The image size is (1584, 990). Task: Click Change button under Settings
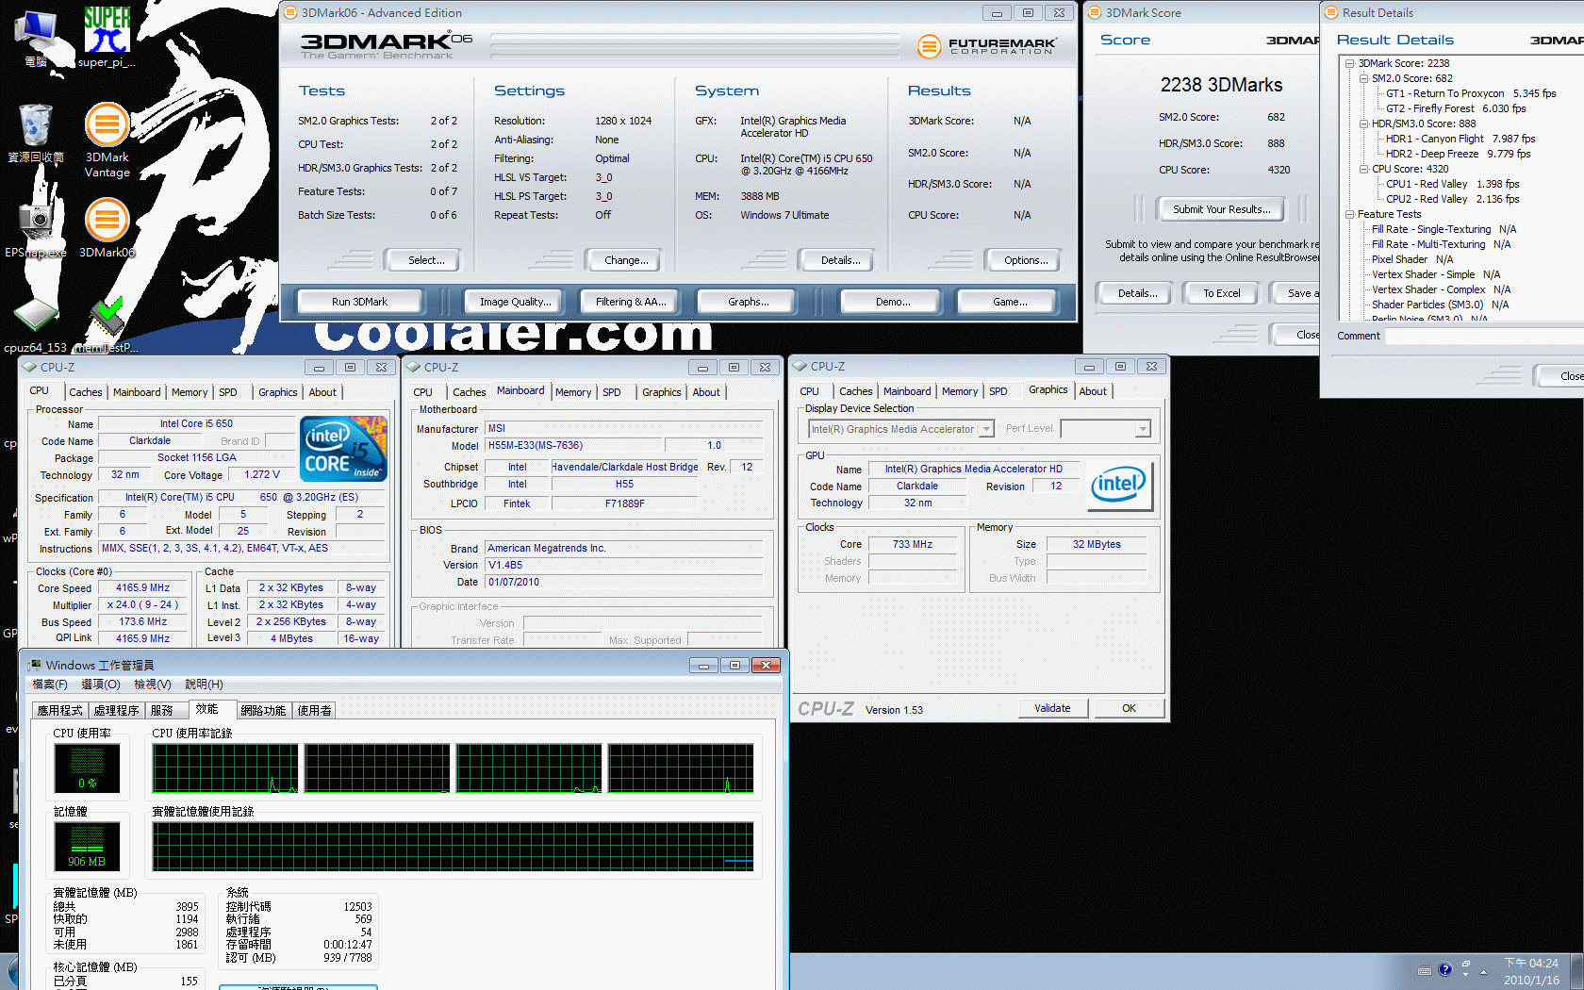click(x=626, y=260)
